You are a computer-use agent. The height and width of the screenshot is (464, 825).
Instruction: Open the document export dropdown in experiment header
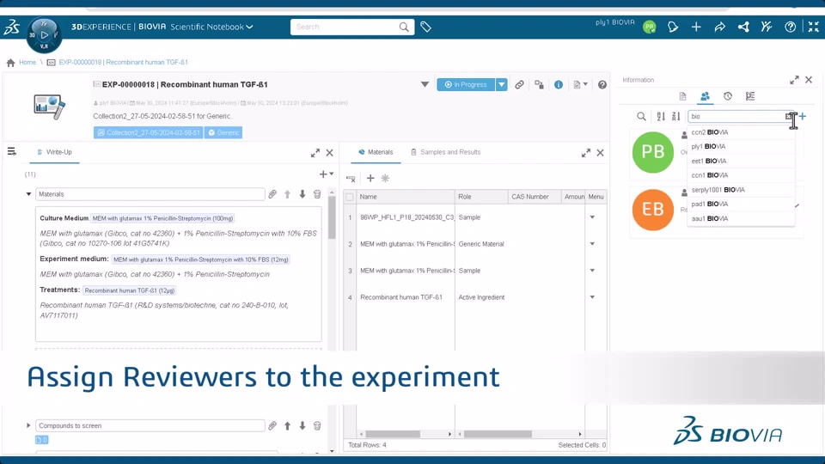click(580, 85)
